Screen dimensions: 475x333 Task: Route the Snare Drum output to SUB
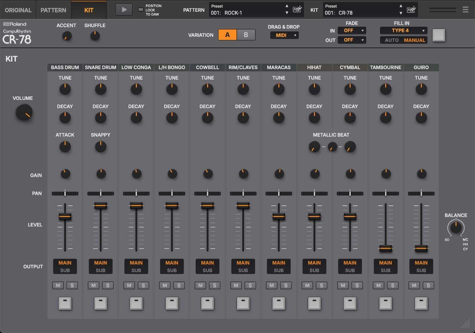tap(101, 270)
